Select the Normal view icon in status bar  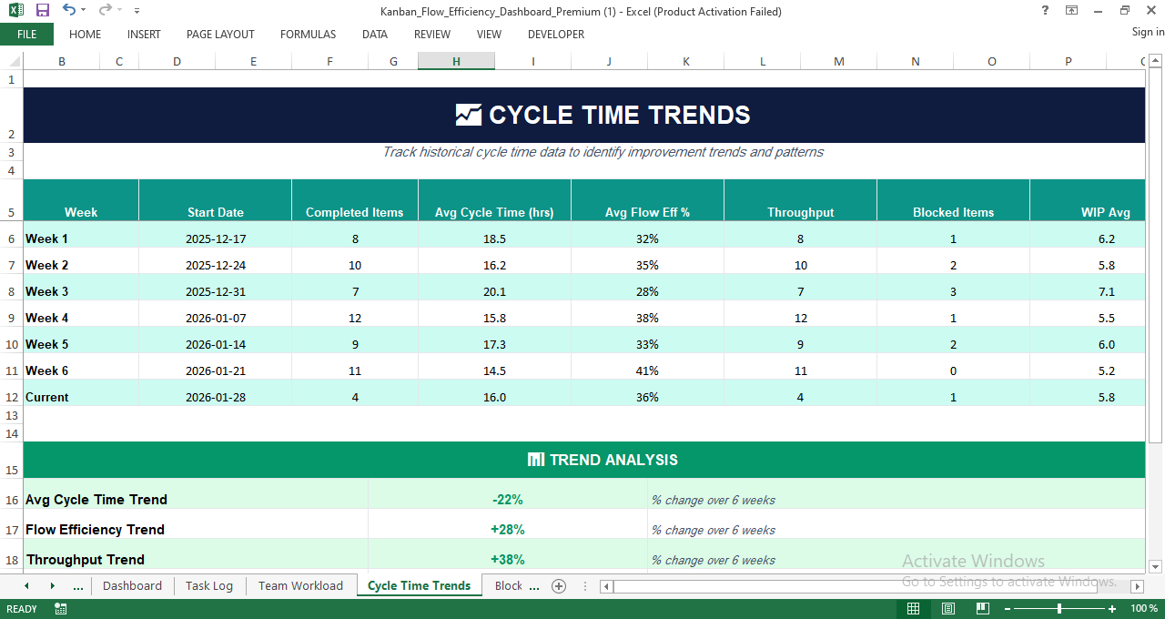tap(914, 608)
